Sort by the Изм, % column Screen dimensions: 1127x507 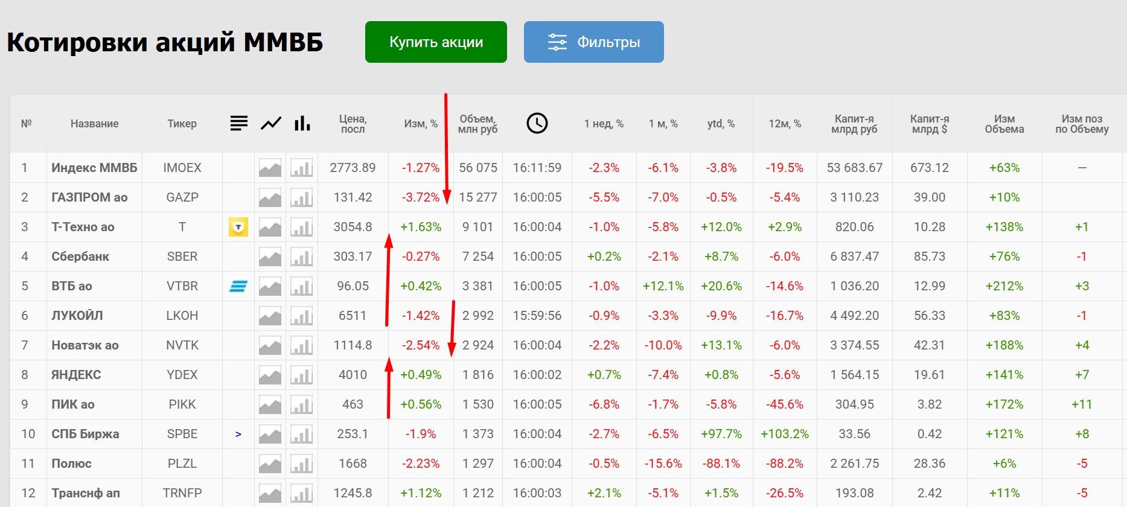[x=421, y=124]
